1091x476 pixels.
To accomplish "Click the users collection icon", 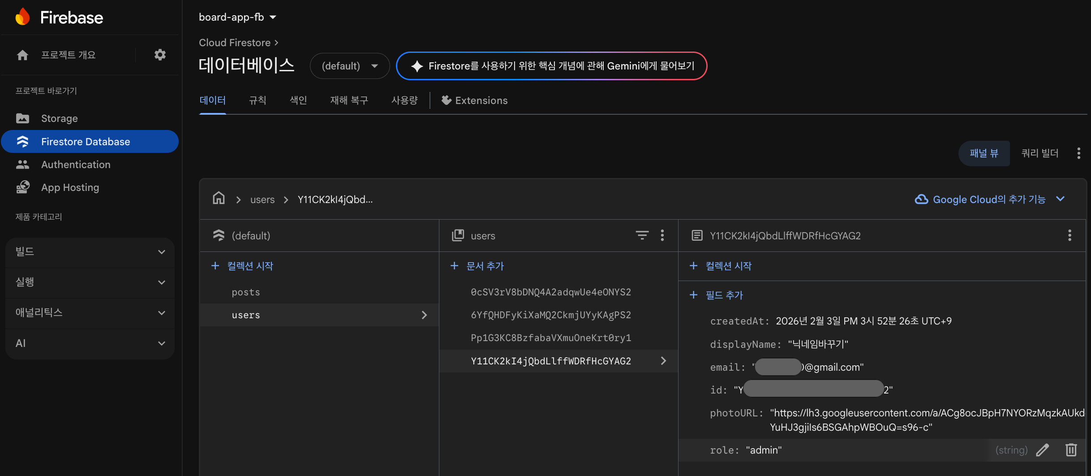I will (x=458, y=235).
